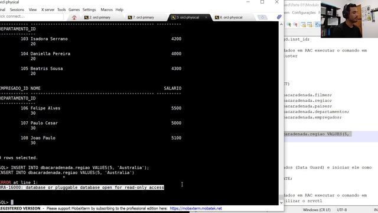Open the Tools menu
378x213 pixels.
[61, 9]
